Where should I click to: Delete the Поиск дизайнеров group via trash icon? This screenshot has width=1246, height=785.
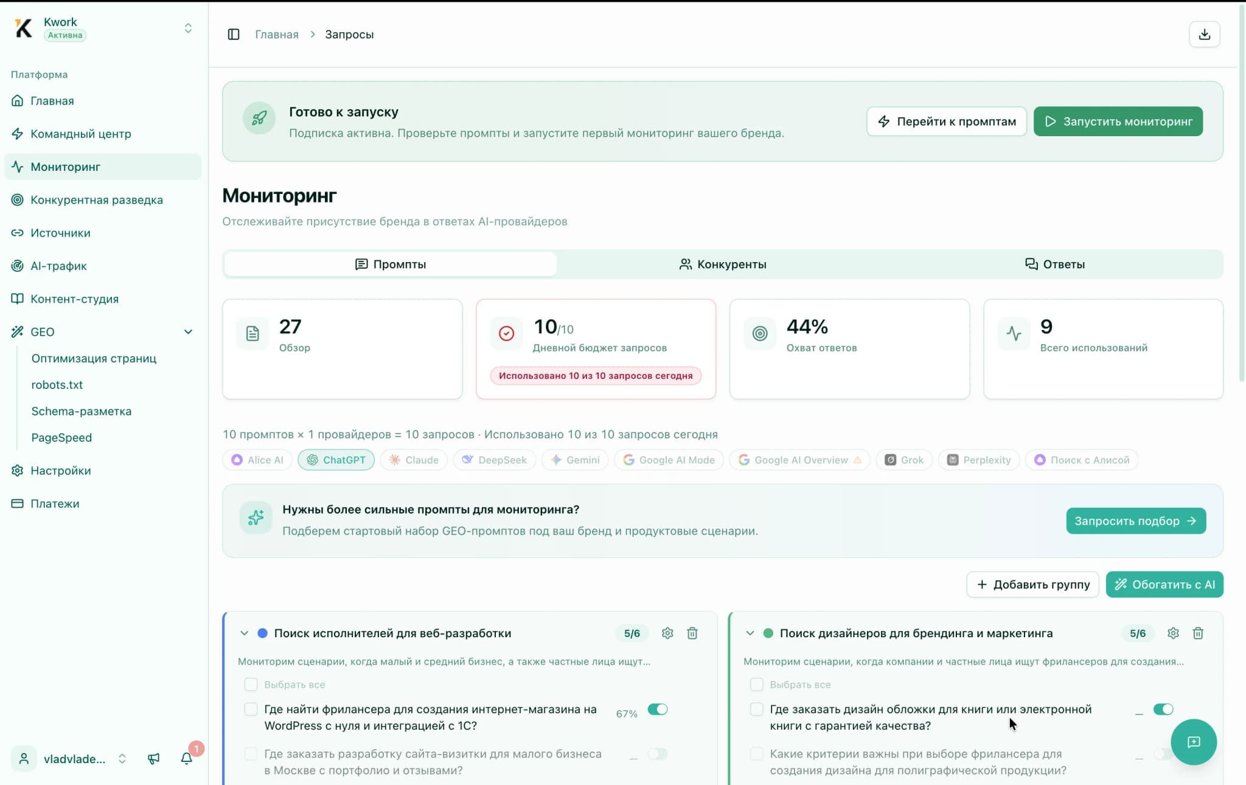coord(1198,633)
